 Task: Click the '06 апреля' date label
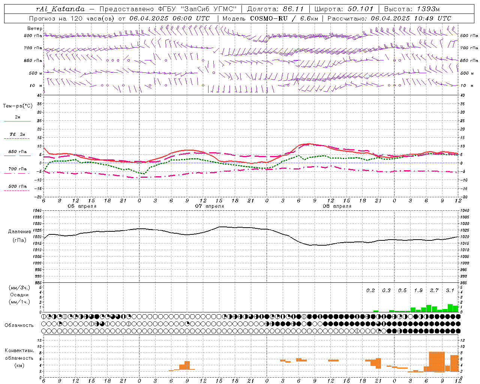coord(82,206)
